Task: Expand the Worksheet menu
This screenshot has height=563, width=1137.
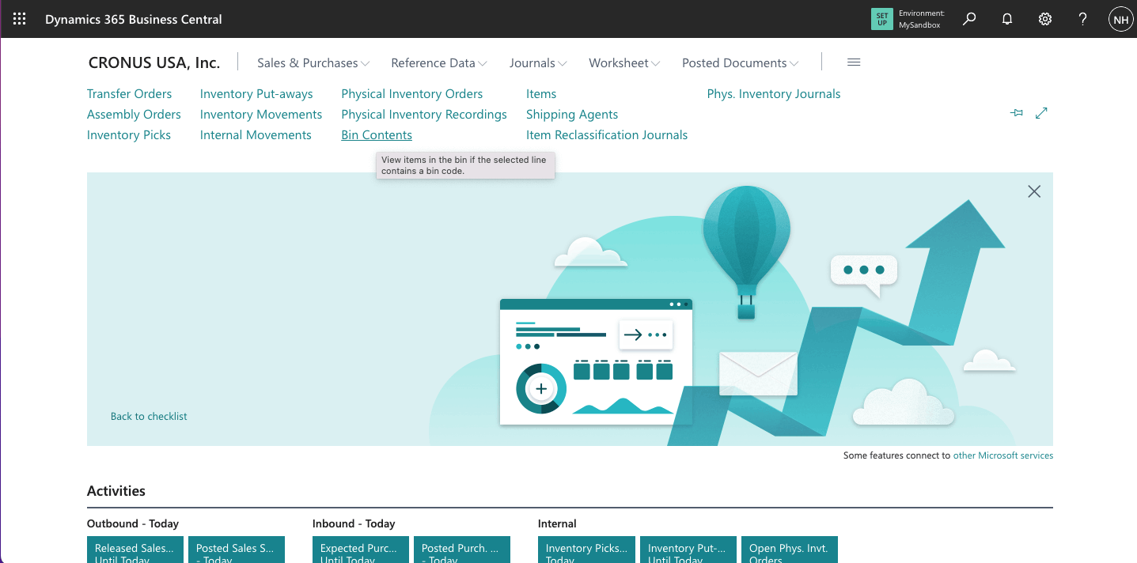Action: tap(625, 63)
